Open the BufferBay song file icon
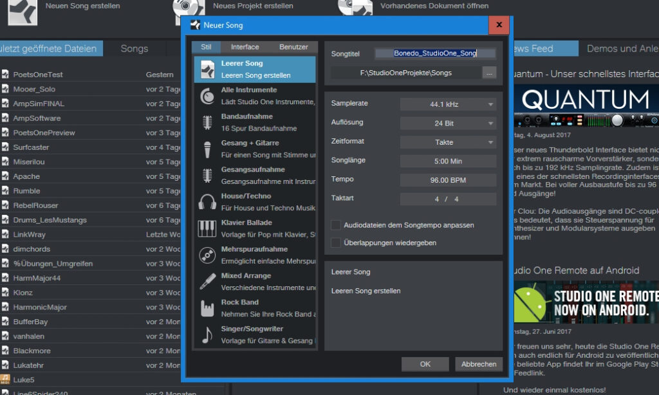This screenshot has width=659, height=395. click(5, 322)
